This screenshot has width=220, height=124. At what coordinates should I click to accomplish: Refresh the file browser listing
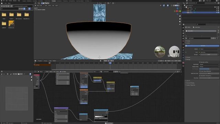(8, 6)
